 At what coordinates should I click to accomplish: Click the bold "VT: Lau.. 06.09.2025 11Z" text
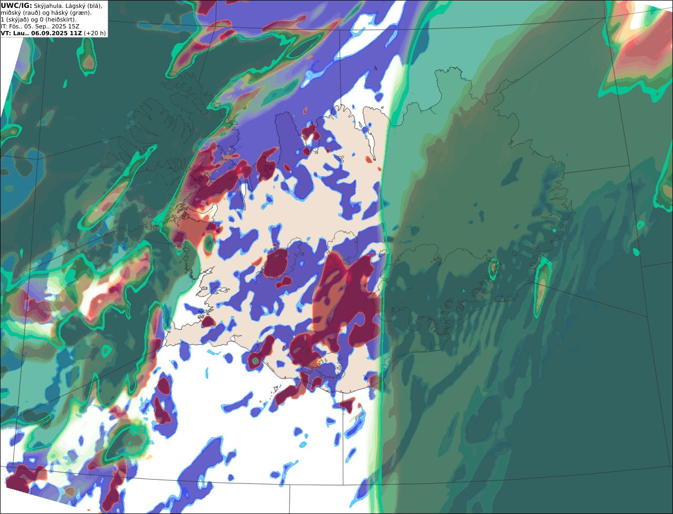pyautogui.click(x=41, y=33)
